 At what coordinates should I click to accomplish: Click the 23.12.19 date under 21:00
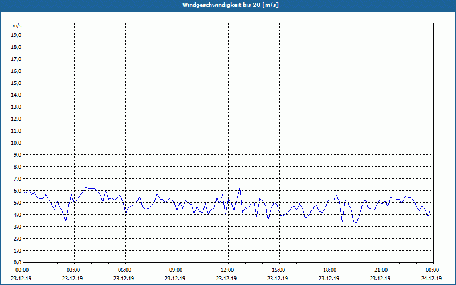(380, 279)
